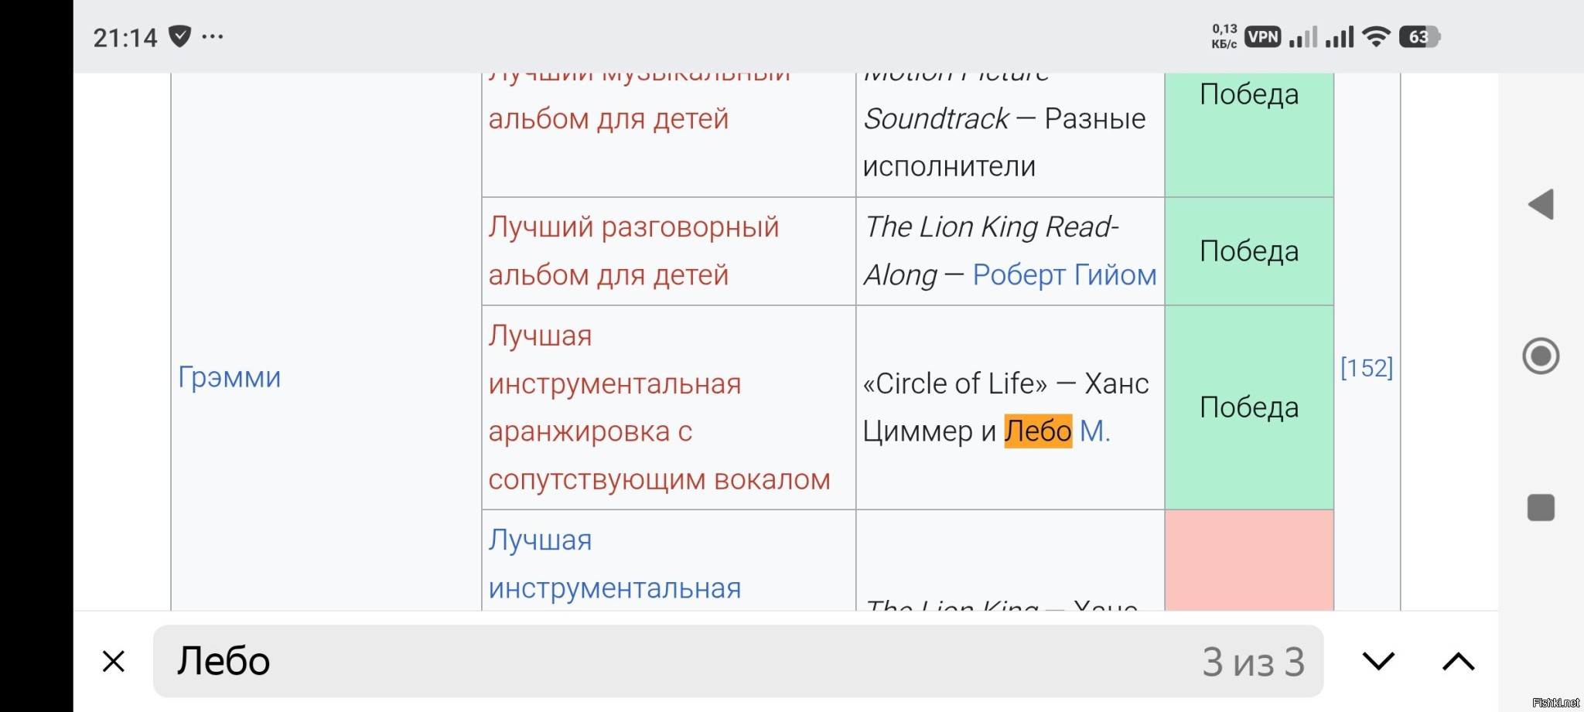This screenshot has height=712, width=1584.
Task: Go to next search match arrow
Action: 1378,662
